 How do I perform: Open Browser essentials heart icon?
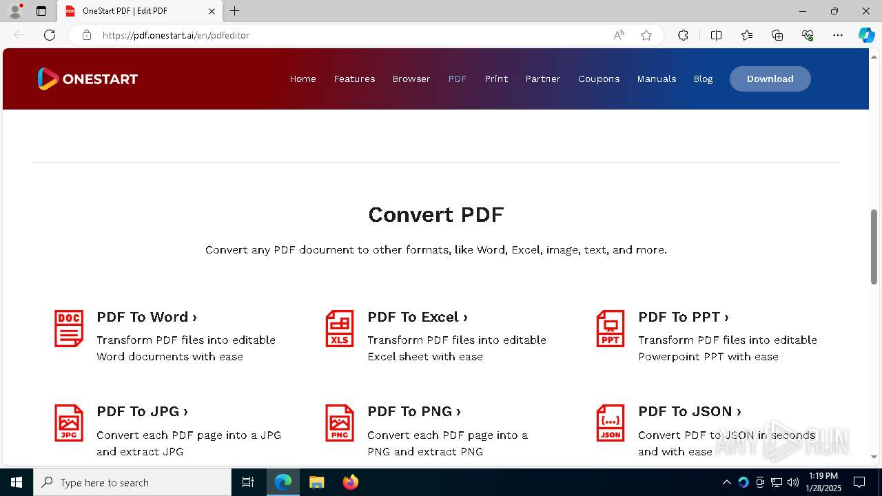click(808, 35)
